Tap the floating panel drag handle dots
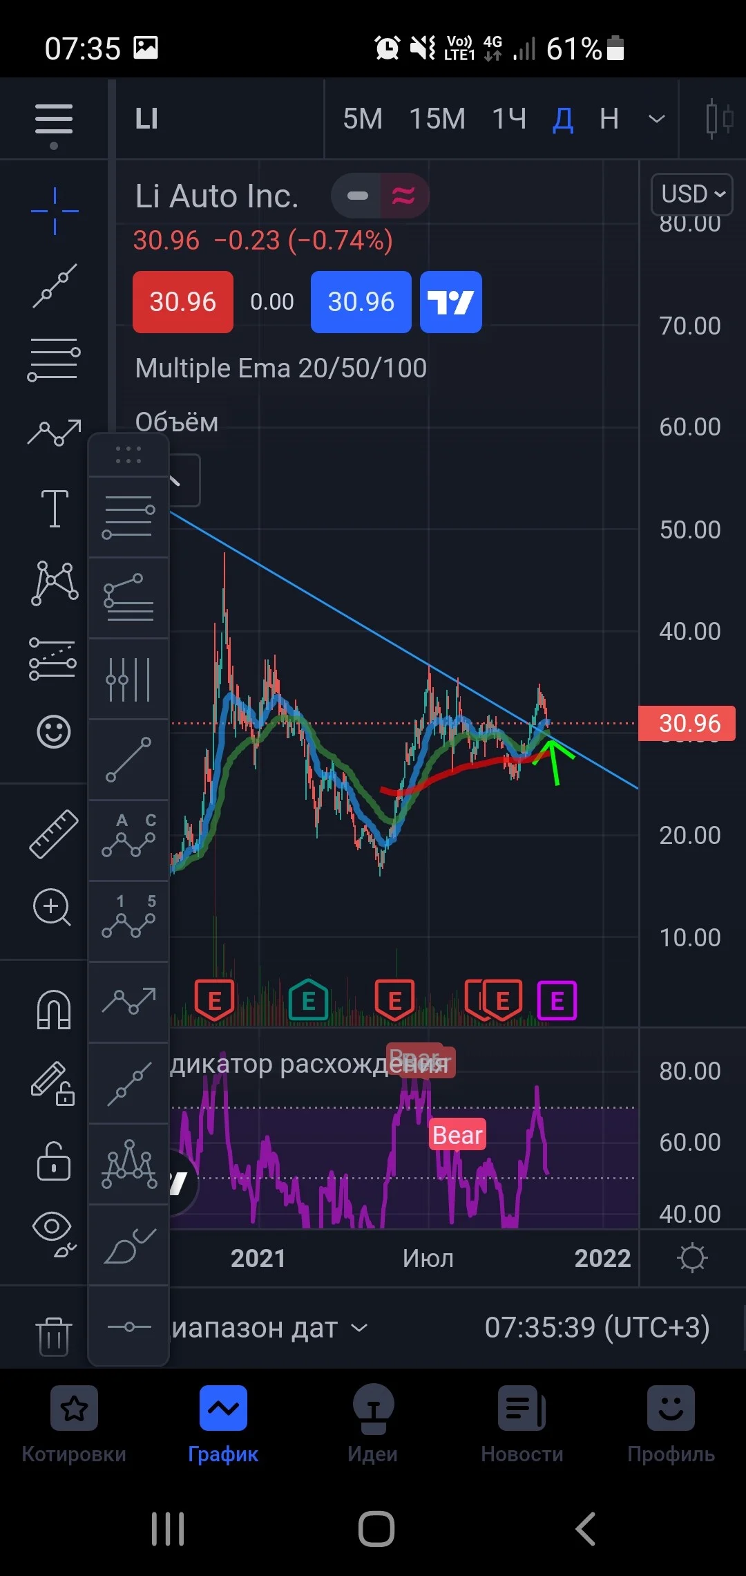The width and height of the screenshot is (746, 1576). (x=128, y=455)
